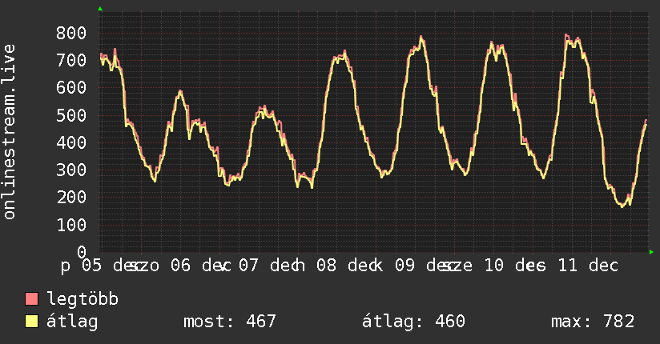Viewport: 660px width, 344px height.
Task: Click the "átlag: 460" statistic value
Action: pos(413,322)
